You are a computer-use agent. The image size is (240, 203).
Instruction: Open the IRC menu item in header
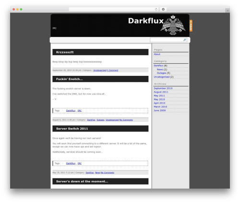point(54,28)
